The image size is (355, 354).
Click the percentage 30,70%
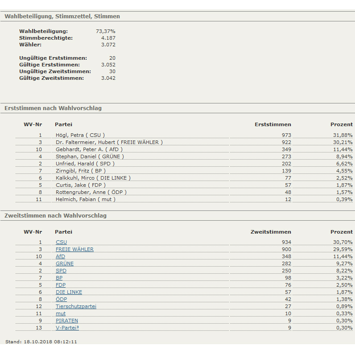pyautogui.click(x=343, y=242)
